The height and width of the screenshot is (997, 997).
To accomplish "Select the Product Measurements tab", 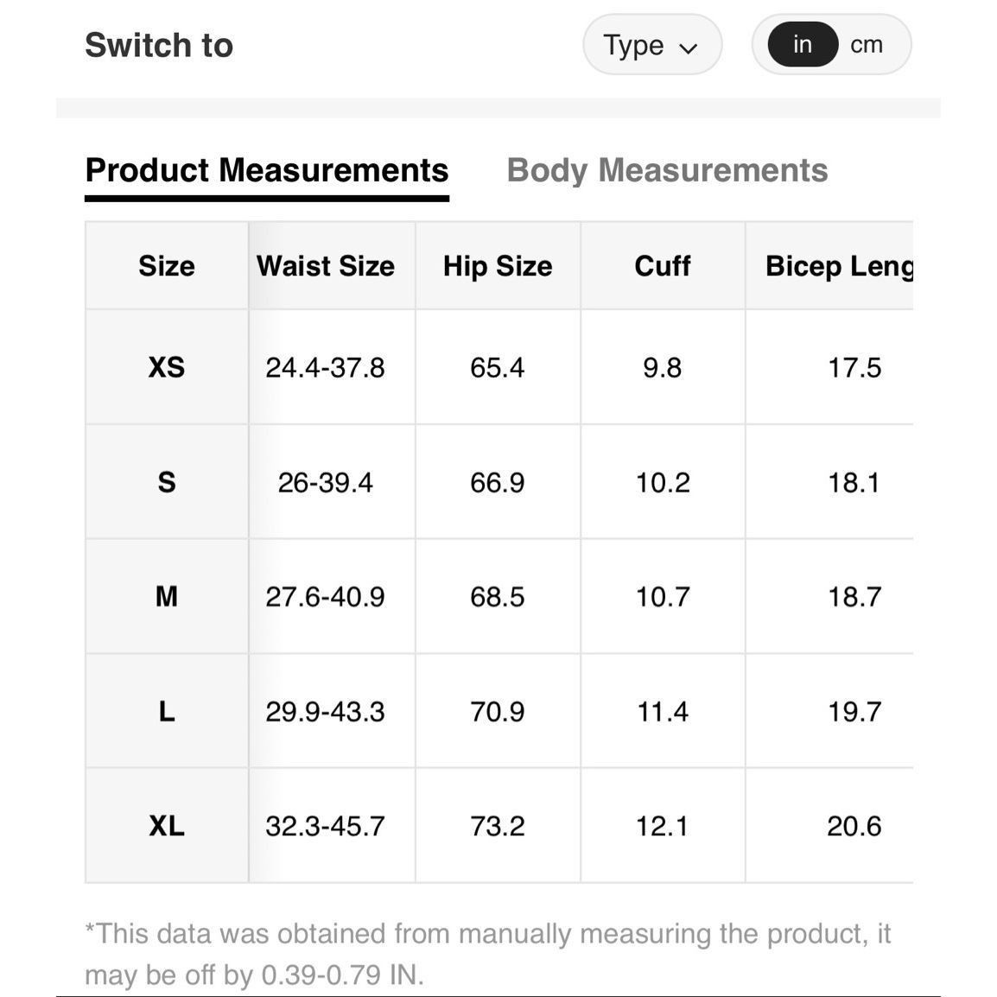I will tap(267, 170).
